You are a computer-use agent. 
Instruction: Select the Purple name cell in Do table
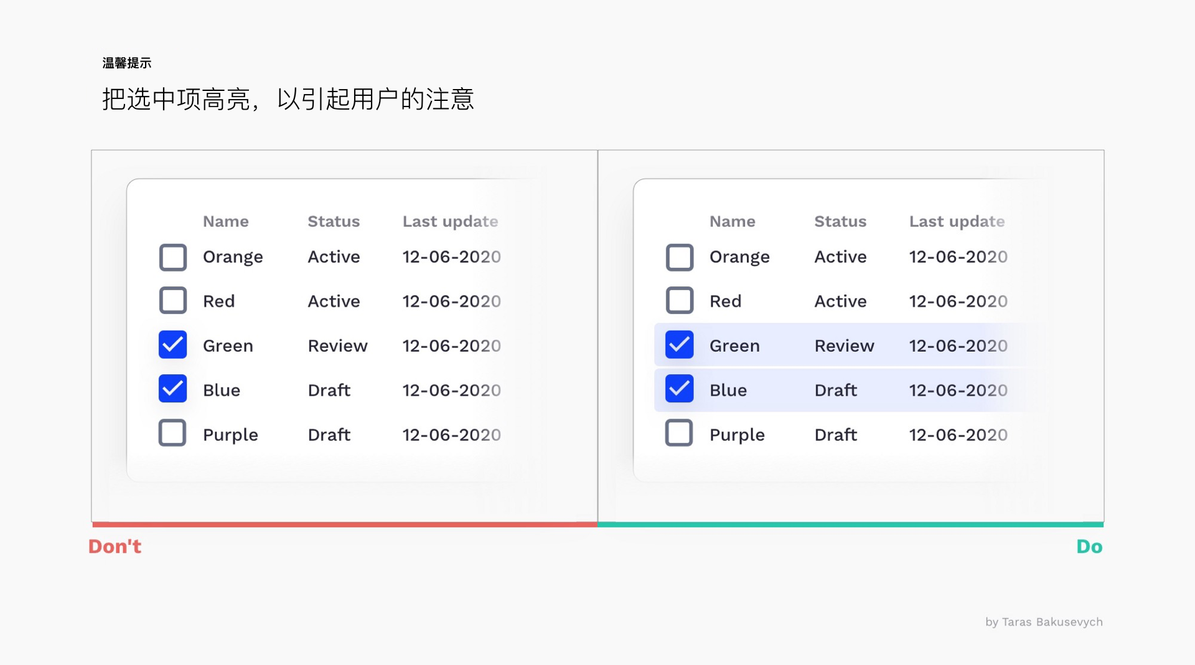click(x=737, y=435)
